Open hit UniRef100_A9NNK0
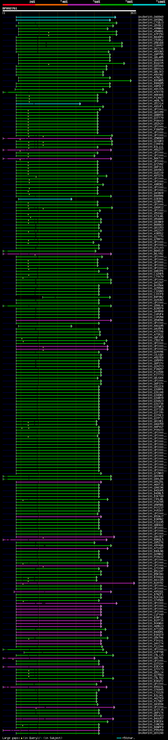168x740 pixels. click(x=151, y=28)
